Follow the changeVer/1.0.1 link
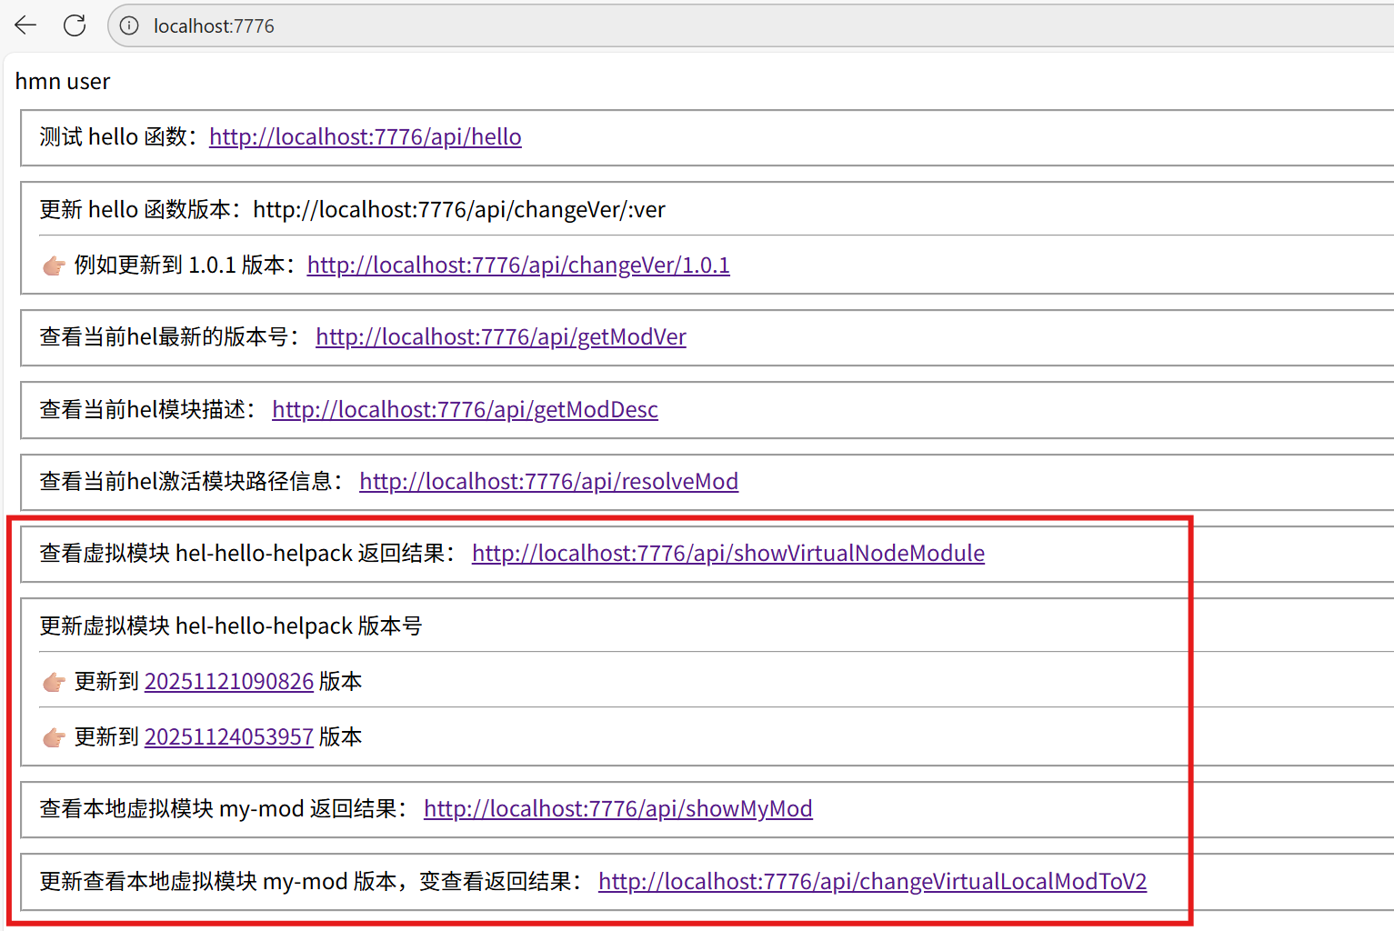Screen dimensions: 1394x931 517,265
